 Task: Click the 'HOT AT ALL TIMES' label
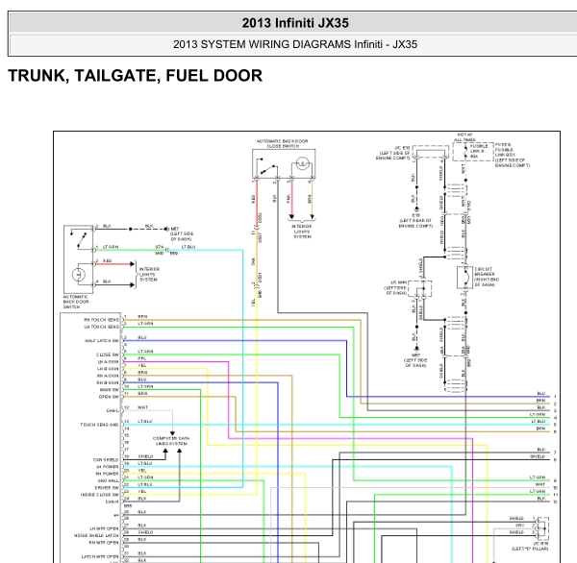click(464, 137)
